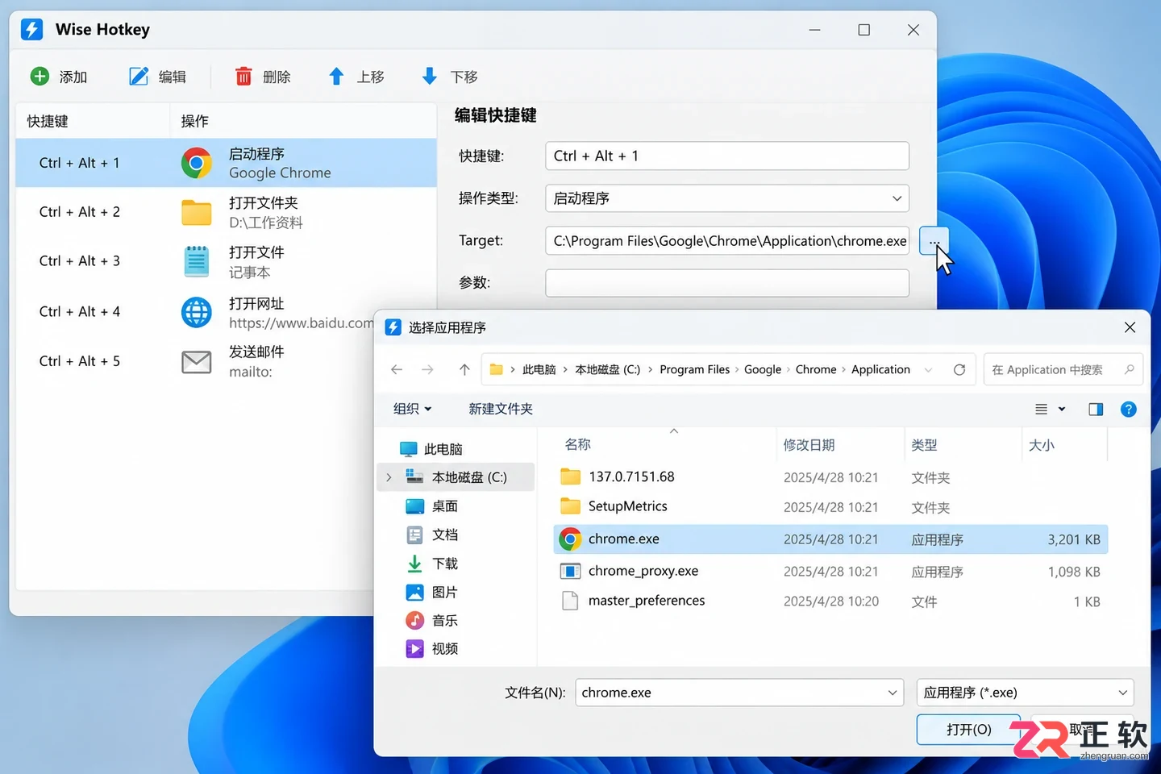Image resolution: width=1161 pixels, height=774 pixels.
Task: Click the 打开(O) button
Action: [x=969, y=730]
